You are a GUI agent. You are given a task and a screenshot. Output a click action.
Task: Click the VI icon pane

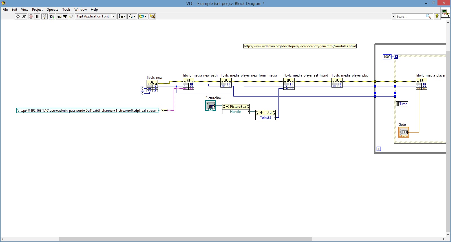(445, 13)
